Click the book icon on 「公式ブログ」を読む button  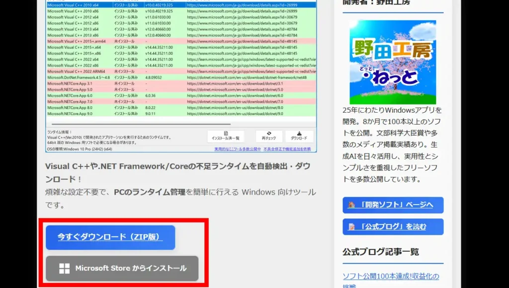(x=351, y=226)
